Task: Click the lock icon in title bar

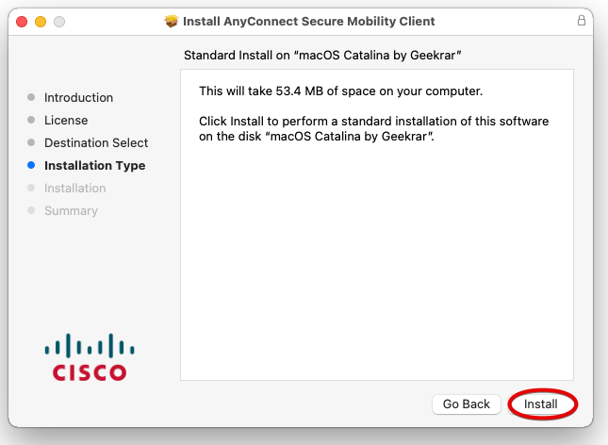Action: tap(581, 21)
